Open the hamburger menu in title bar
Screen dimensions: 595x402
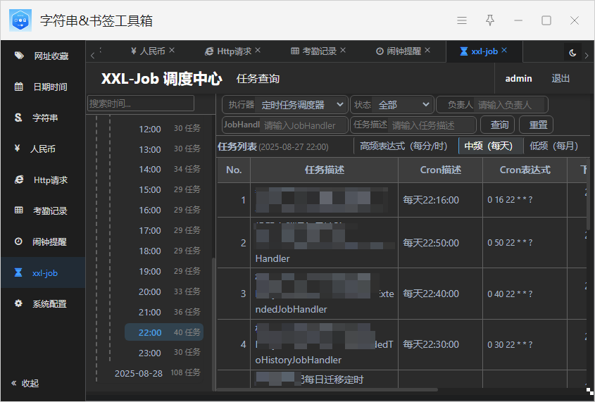pos(462,20)
